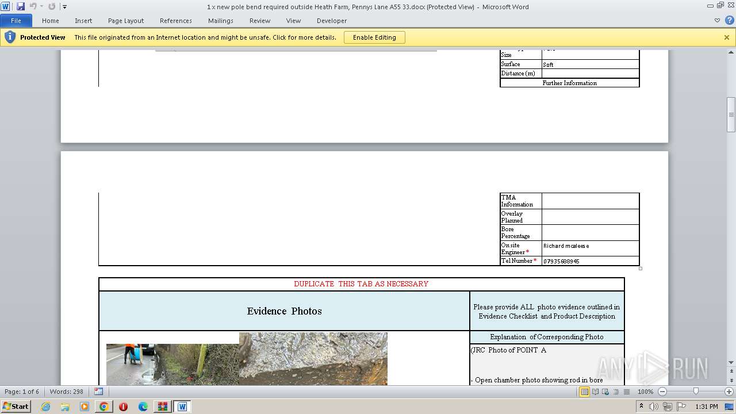
Task: Open the Mailings ribbon tab
Action: pyautogui.click(x=221, y=21)
